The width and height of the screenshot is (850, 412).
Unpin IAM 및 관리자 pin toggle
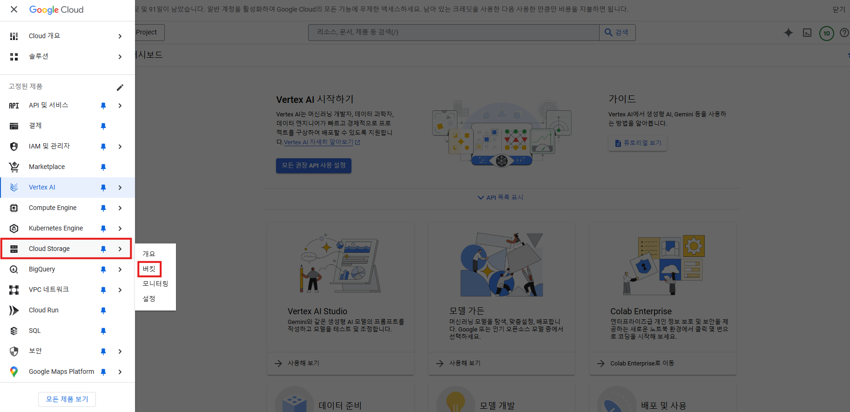tap(103, 147)
